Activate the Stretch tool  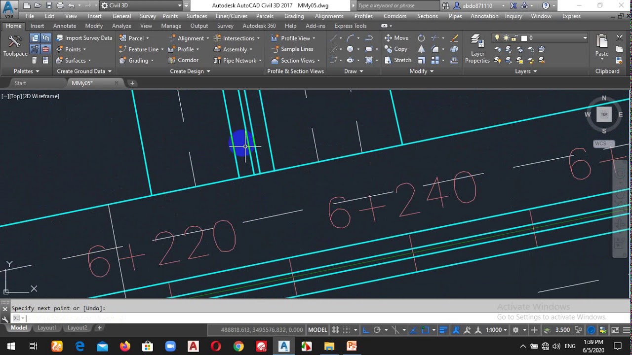click(398, 60)
